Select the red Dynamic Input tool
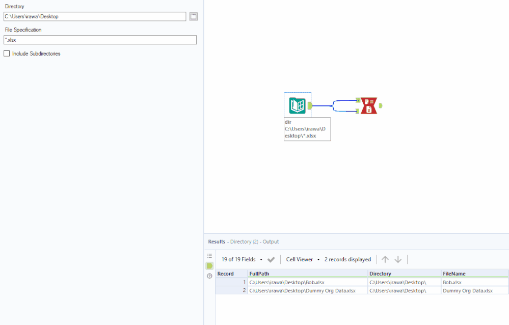 coord(369,106)
